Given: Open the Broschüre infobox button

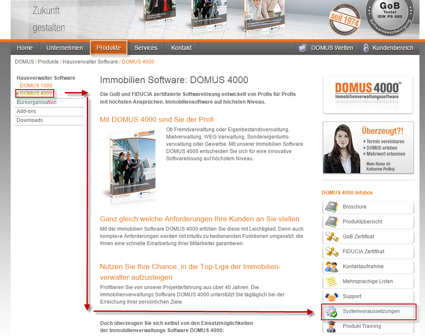Looking at the screenshot, I should pyautogui.click(x=368, y=207).
